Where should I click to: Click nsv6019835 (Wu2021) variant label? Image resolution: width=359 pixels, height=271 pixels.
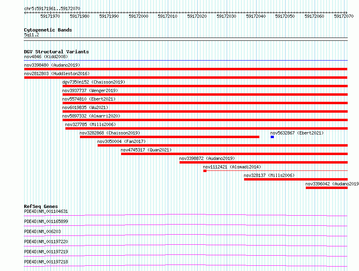click(x=85, y=107)
